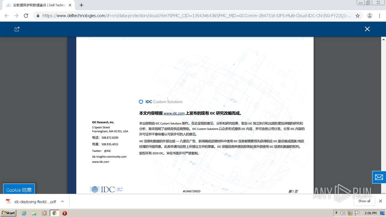This screenshot has width=386, height=217.
Task: Select the fax number 508.935.4015
Action: [x=110, y=144]
